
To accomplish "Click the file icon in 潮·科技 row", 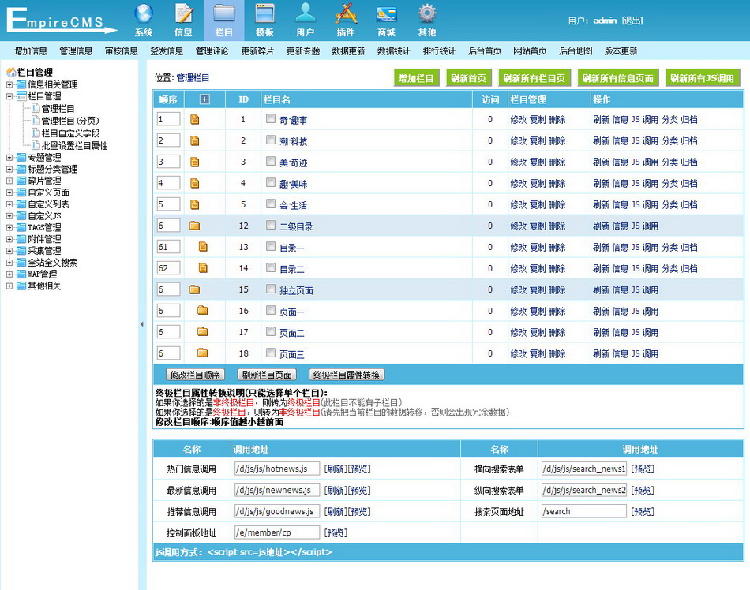I will click(x=195, y=140).
